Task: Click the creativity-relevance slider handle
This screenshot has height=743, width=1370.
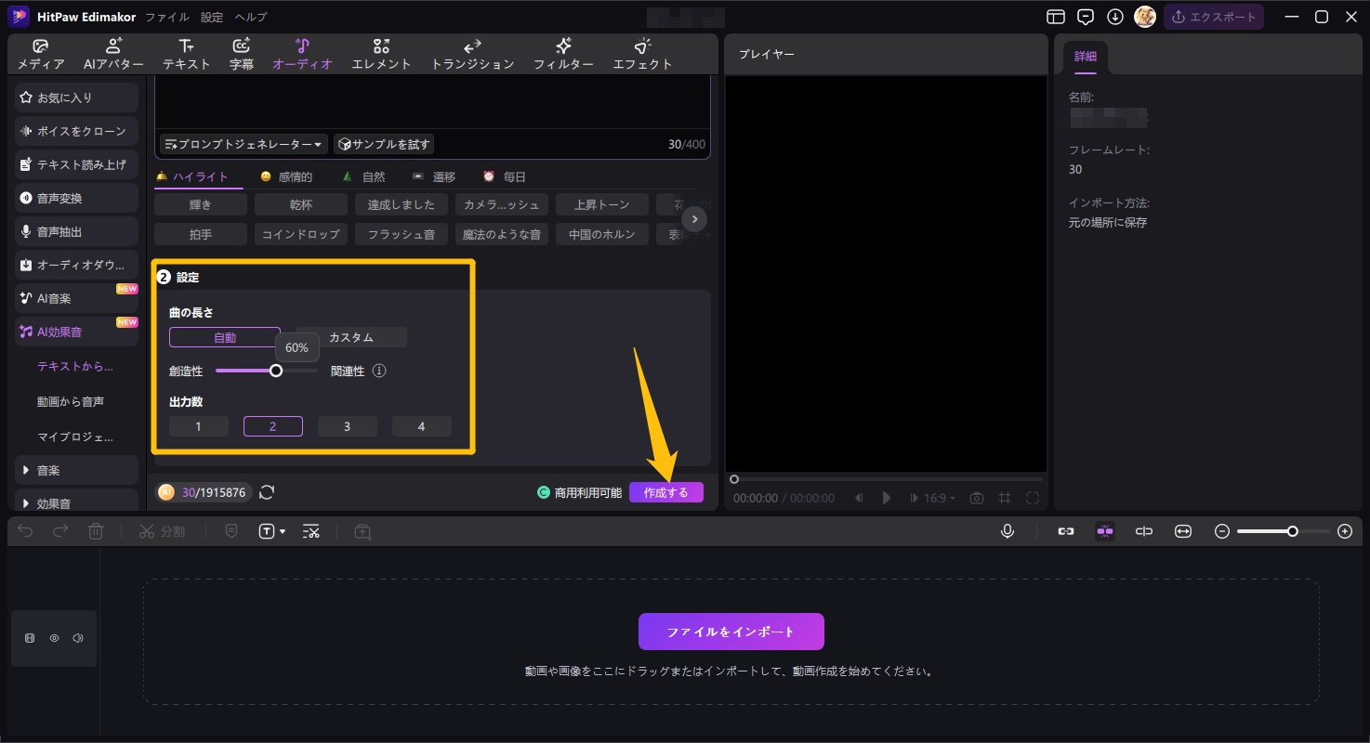Action: click(x=276, y=370)
